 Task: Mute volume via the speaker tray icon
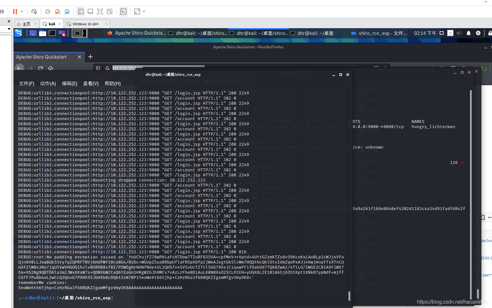(459, 33)
